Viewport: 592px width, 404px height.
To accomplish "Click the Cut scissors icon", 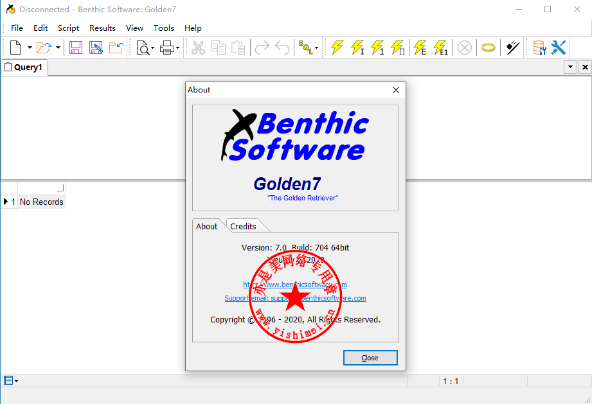I will click(x=198, y=48).
